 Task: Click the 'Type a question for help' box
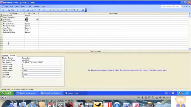(171, 6)
